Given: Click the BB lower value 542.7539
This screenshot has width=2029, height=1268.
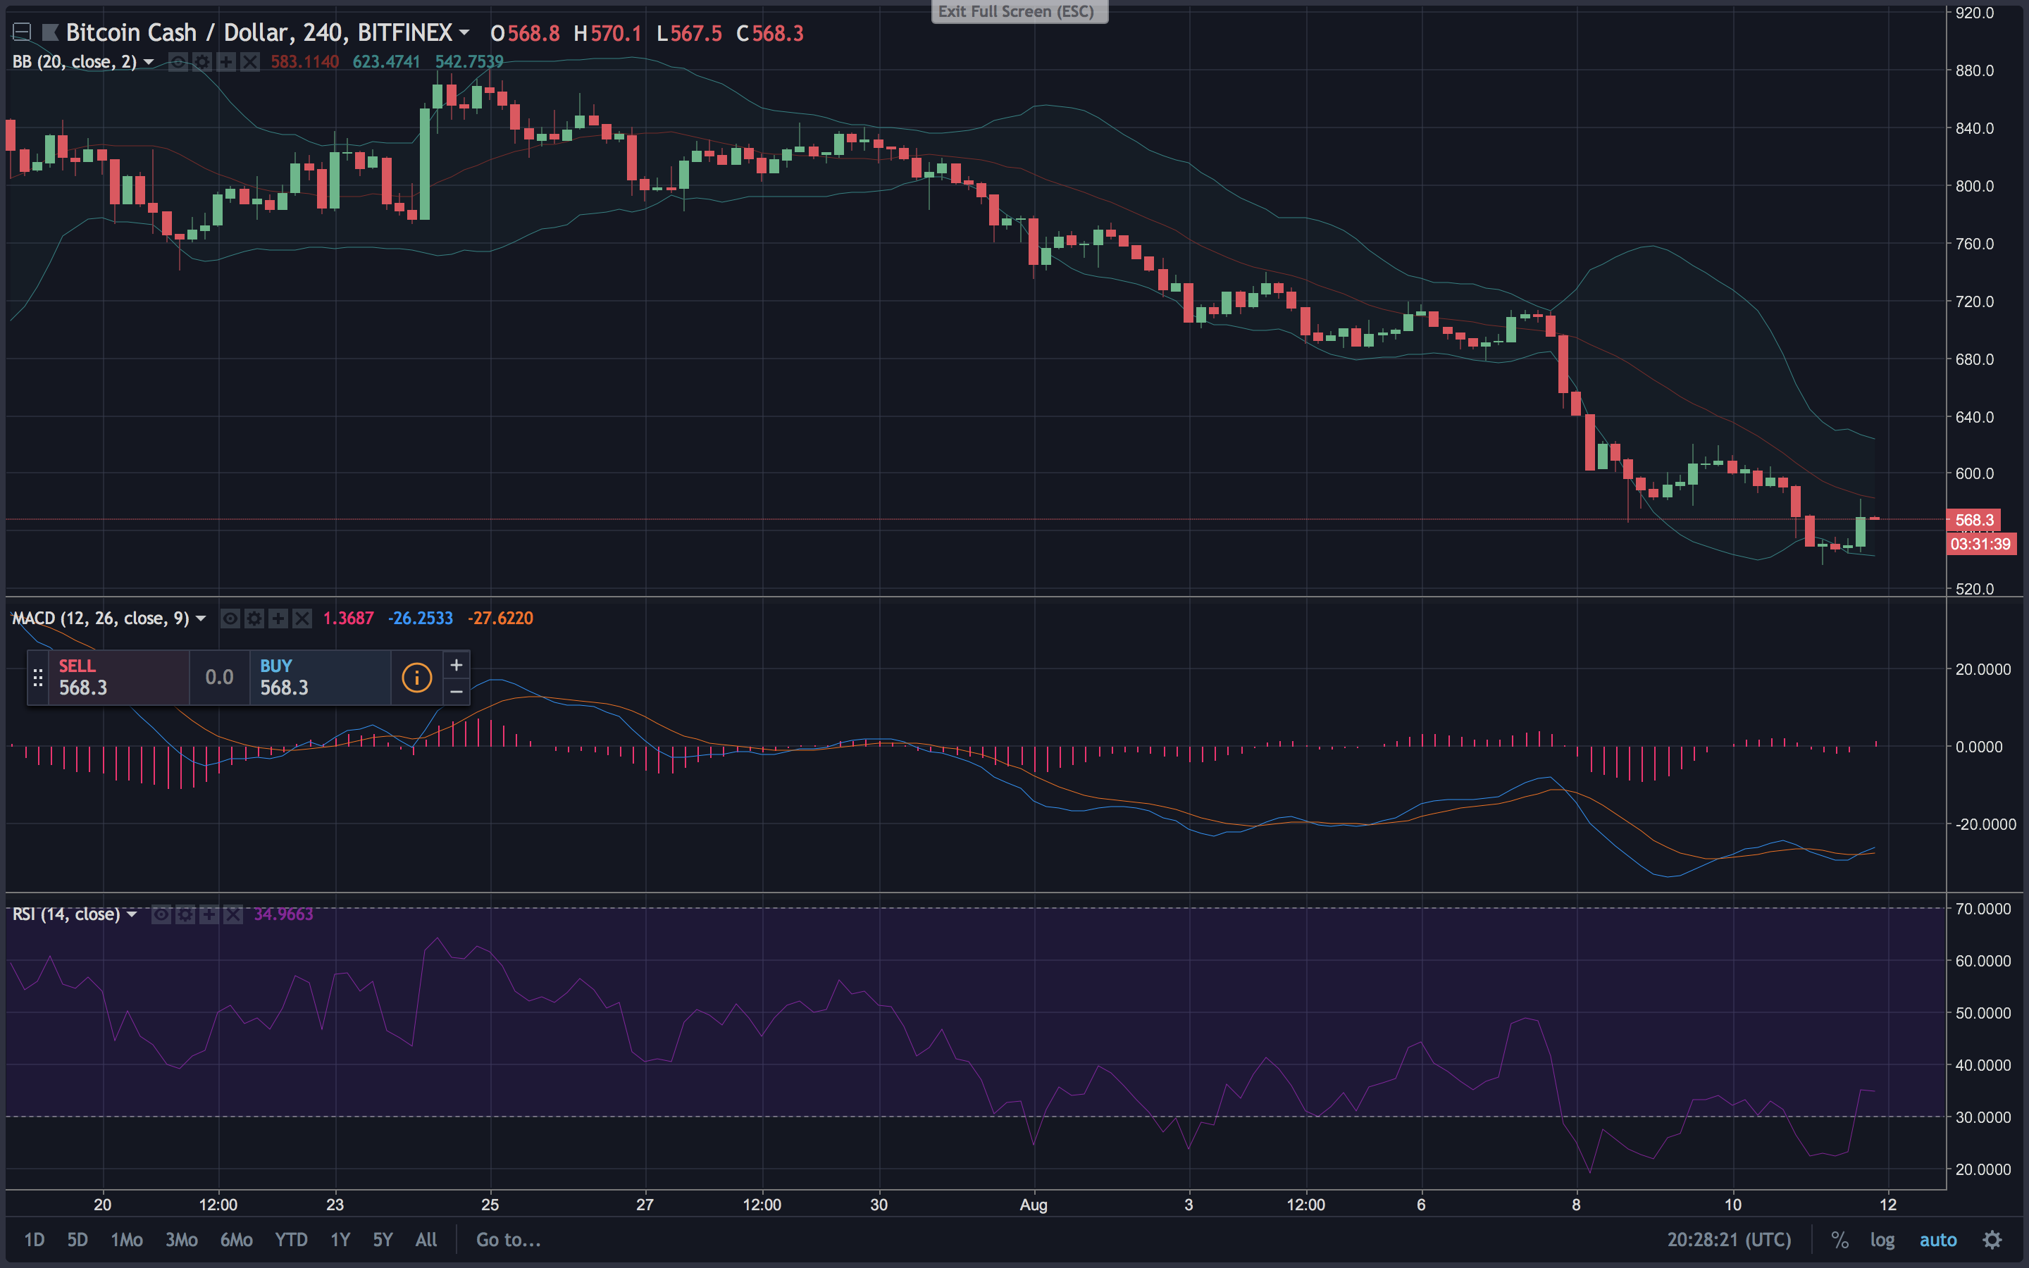Looking at the screenshot, I should click(x=469, y=62).
